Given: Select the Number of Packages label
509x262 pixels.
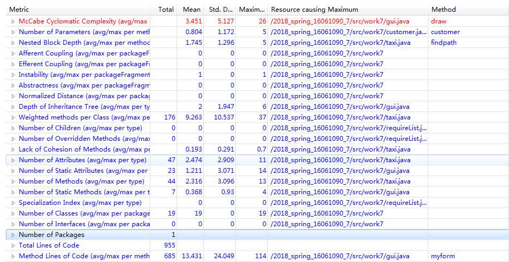Looking at the screenshot, I should pyautogui.click(x=52, y=235).
